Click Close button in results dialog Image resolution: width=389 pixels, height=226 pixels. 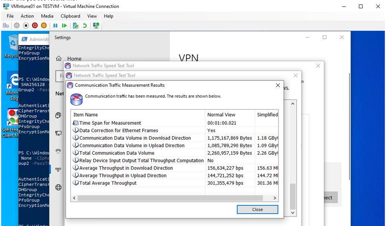click(x=257, y=210)
